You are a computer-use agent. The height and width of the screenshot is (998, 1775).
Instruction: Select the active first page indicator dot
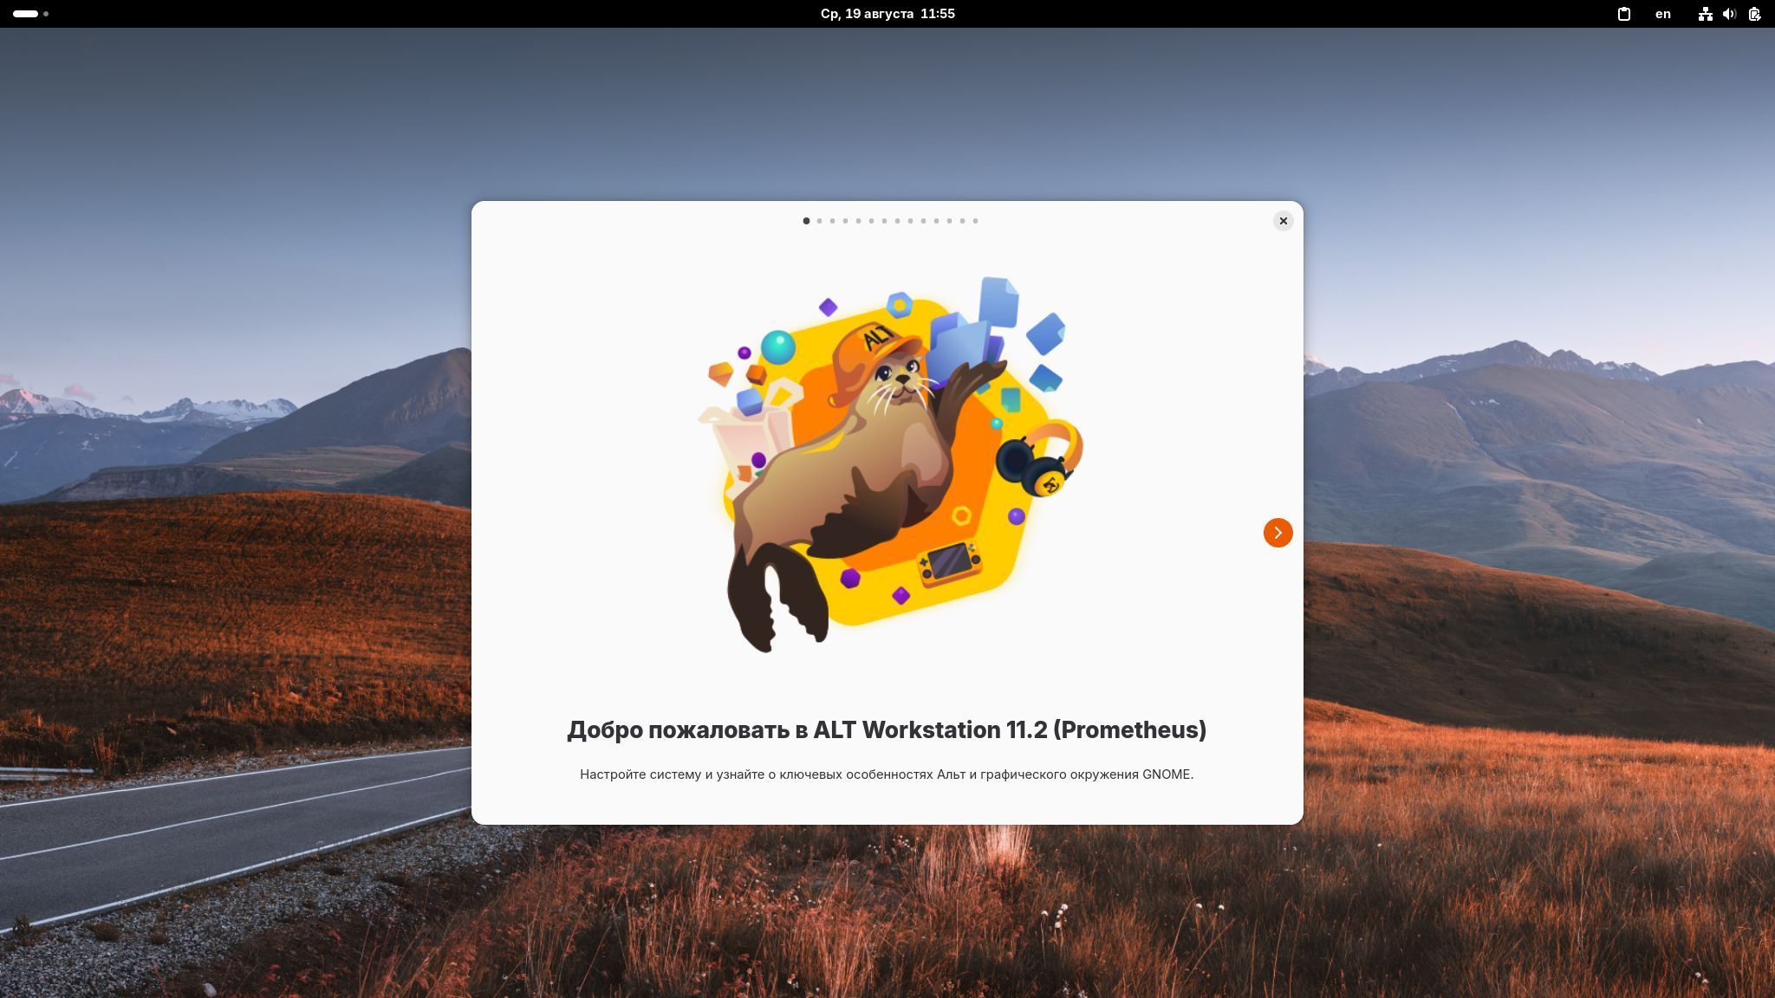[x=806, y=221]
